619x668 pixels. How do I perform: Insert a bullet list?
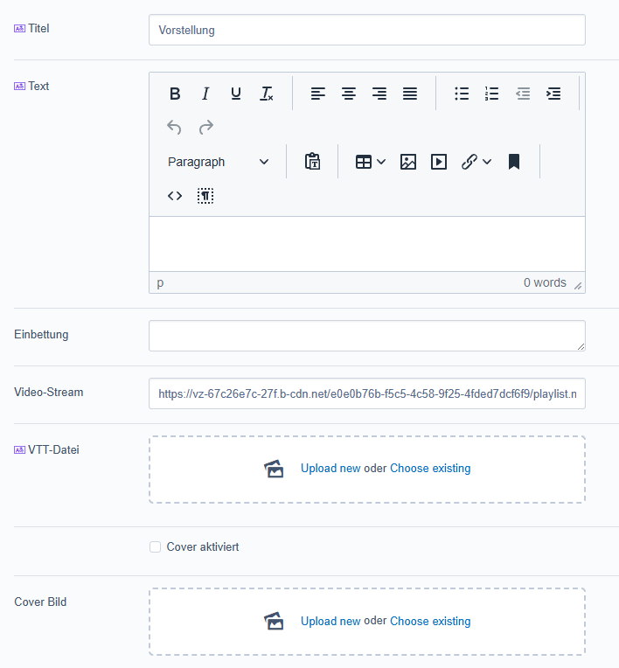pyautogui.click(x=462, y=94)
